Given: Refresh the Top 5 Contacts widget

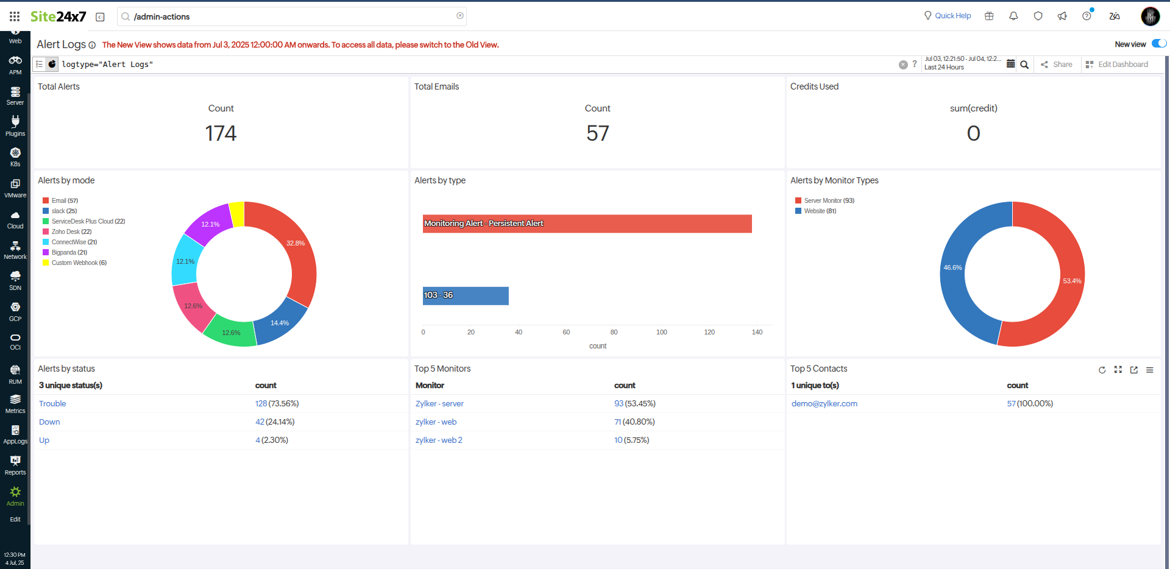Looking at the screenshot, I should click(1102, 370).
